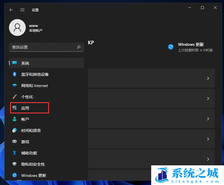
Task: Select the 辅助功能 accessibility icon
Action: (14, 153)
